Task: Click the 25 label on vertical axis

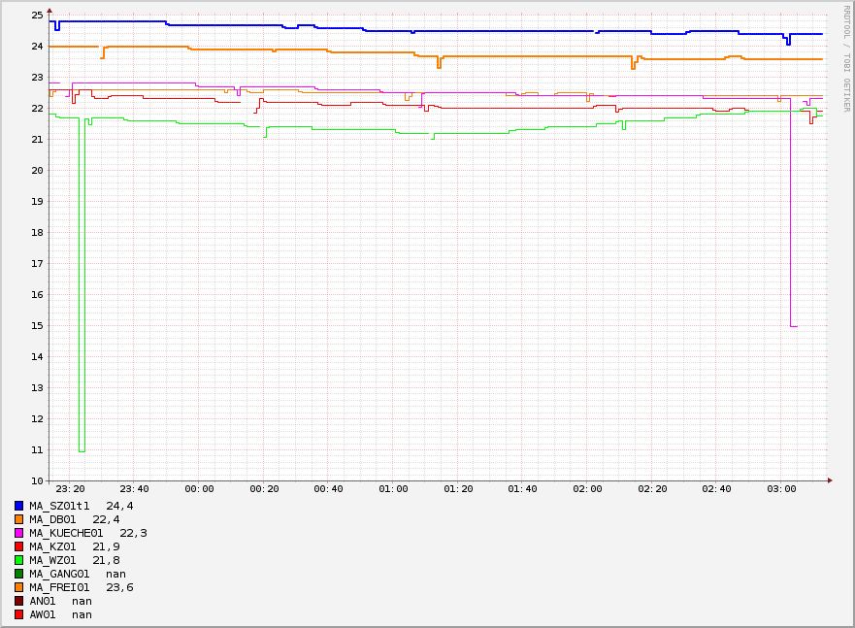Action: click(x=37, y=16)
